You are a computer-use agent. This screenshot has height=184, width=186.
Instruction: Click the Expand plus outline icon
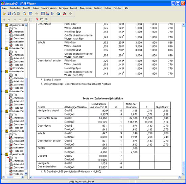pos(15,20)
